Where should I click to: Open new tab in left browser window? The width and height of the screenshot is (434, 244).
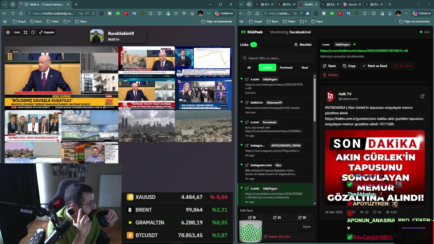pos(76,4)
